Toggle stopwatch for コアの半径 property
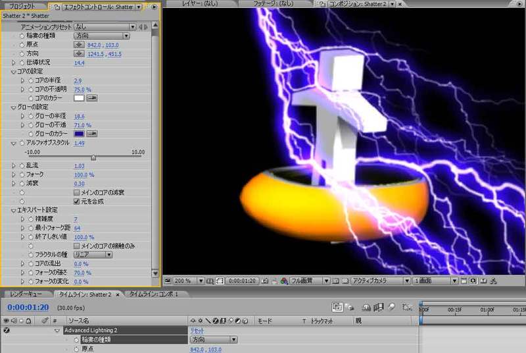The width and height of the screenshot is (526, 353). (x=31, y=80)
